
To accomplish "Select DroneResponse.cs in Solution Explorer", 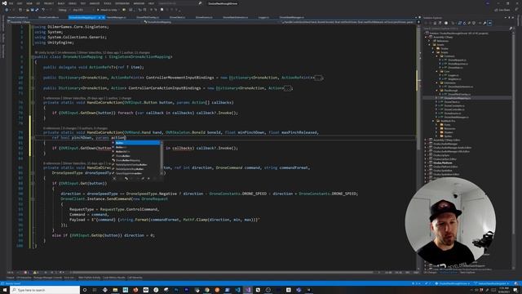I will coord(458,64).
